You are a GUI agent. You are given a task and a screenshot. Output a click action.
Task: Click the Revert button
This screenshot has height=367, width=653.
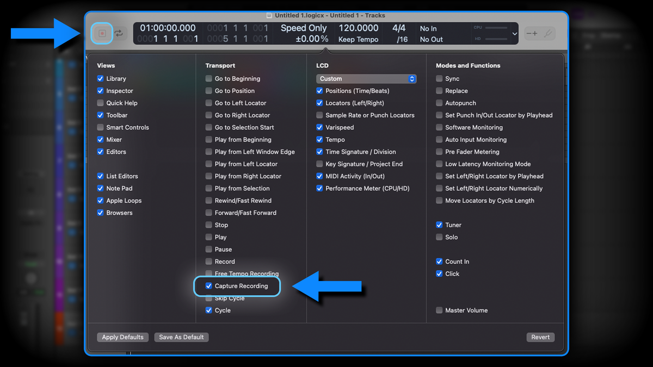pyautogui.click(x=540, y=337)
